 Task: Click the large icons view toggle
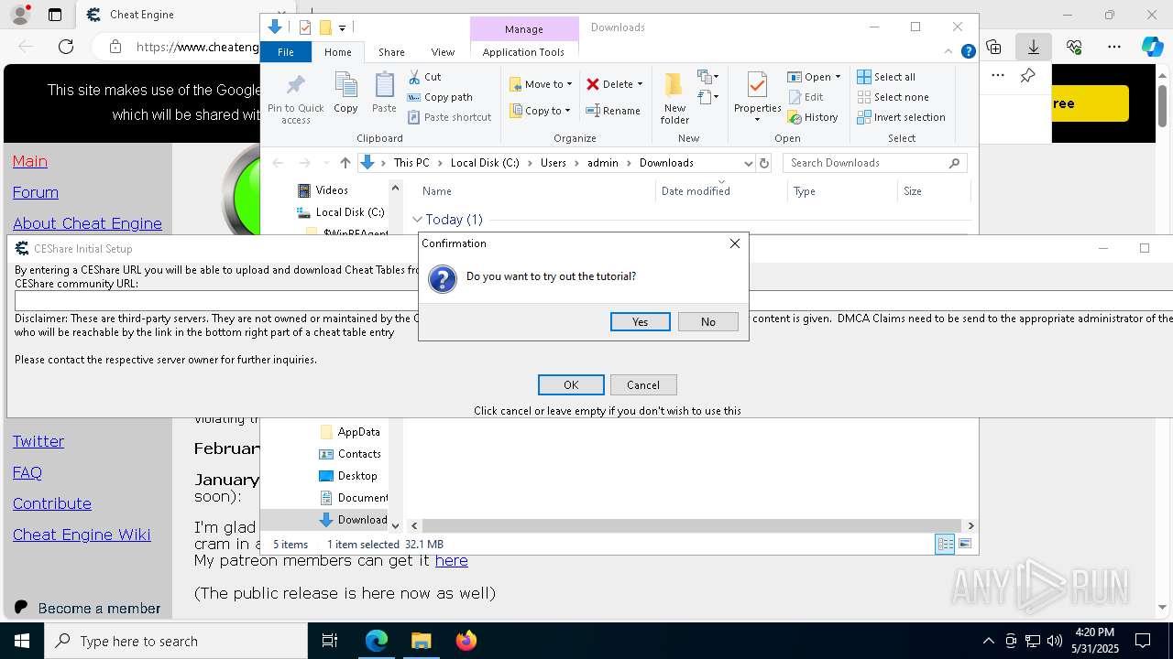pos(964,544)
